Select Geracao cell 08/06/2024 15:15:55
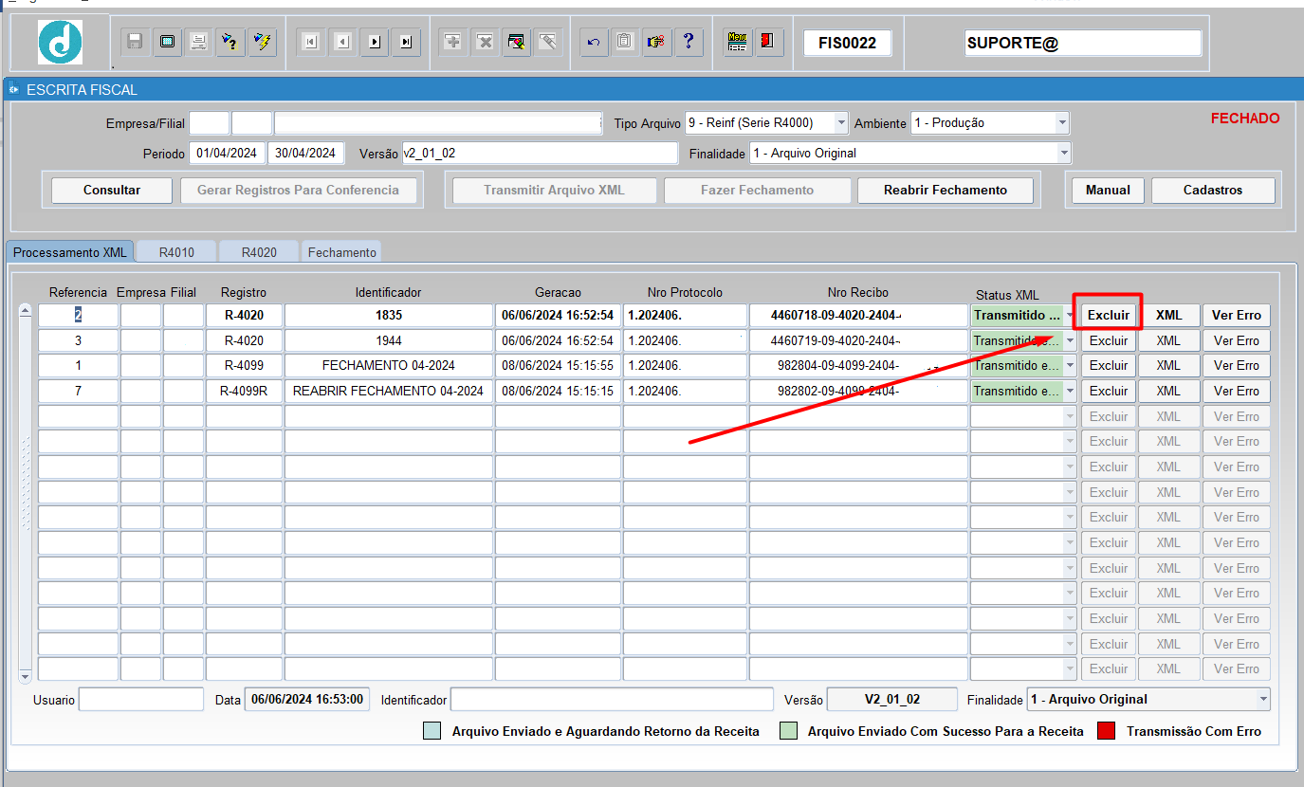This screenshot has width=1304, height=787. pos(558,365)
